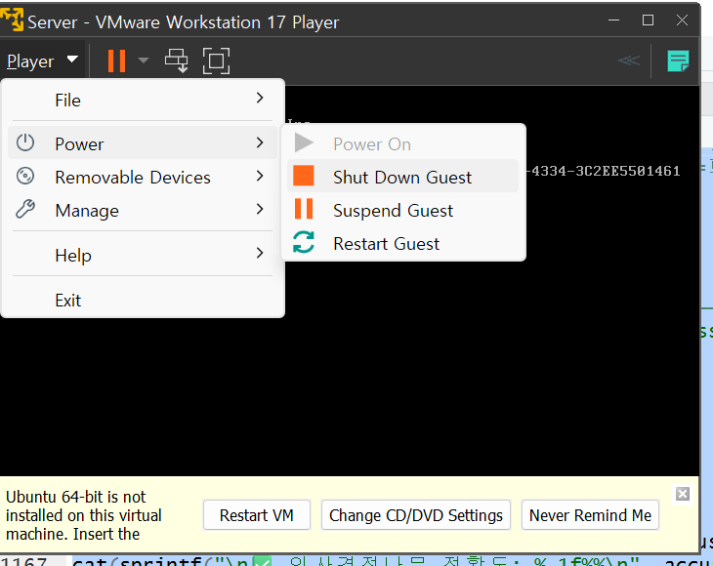The image size is (713, 566).
Task: Click Change CD/DVD Settings button
Action: click(x=416, y=515)
